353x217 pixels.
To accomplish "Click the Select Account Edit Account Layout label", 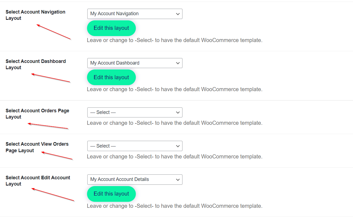I will tap(38, 181).
